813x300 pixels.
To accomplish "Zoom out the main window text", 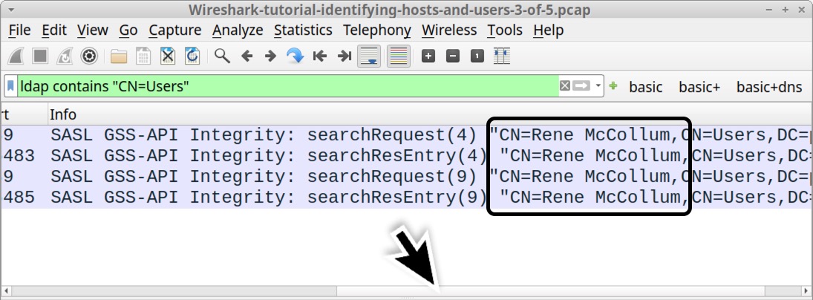I will tap(453, 56).
